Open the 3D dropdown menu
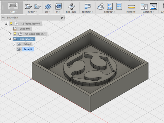This screenshot has width=164, height=123. pyautogui.click(x=58, y=12)
